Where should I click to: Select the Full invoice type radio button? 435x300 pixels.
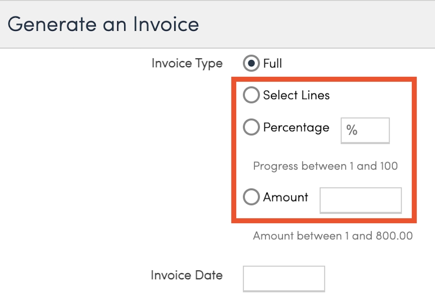pyautogui.click(x=251, y=63)
